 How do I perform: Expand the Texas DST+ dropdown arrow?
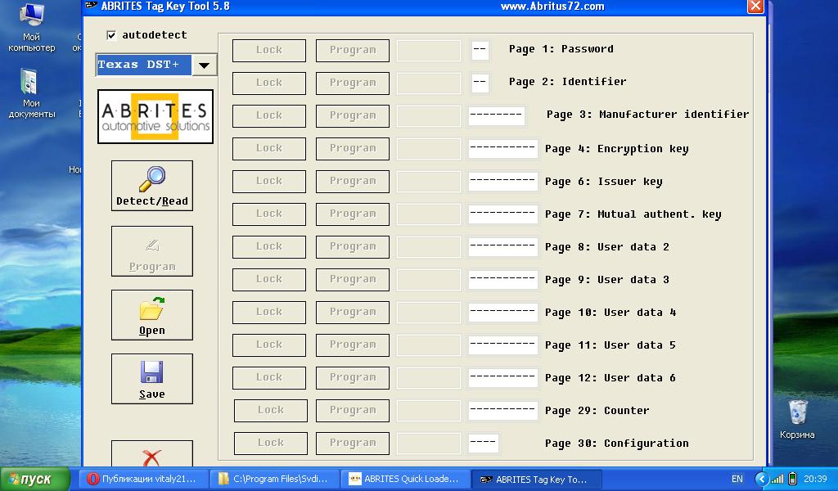[204, 65]
